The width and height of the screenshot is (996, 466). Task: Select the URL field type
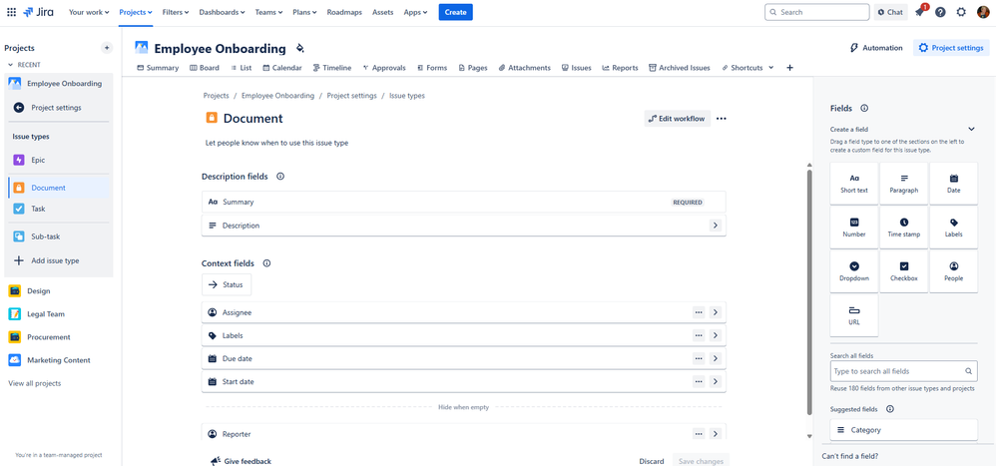click(853, 315)
